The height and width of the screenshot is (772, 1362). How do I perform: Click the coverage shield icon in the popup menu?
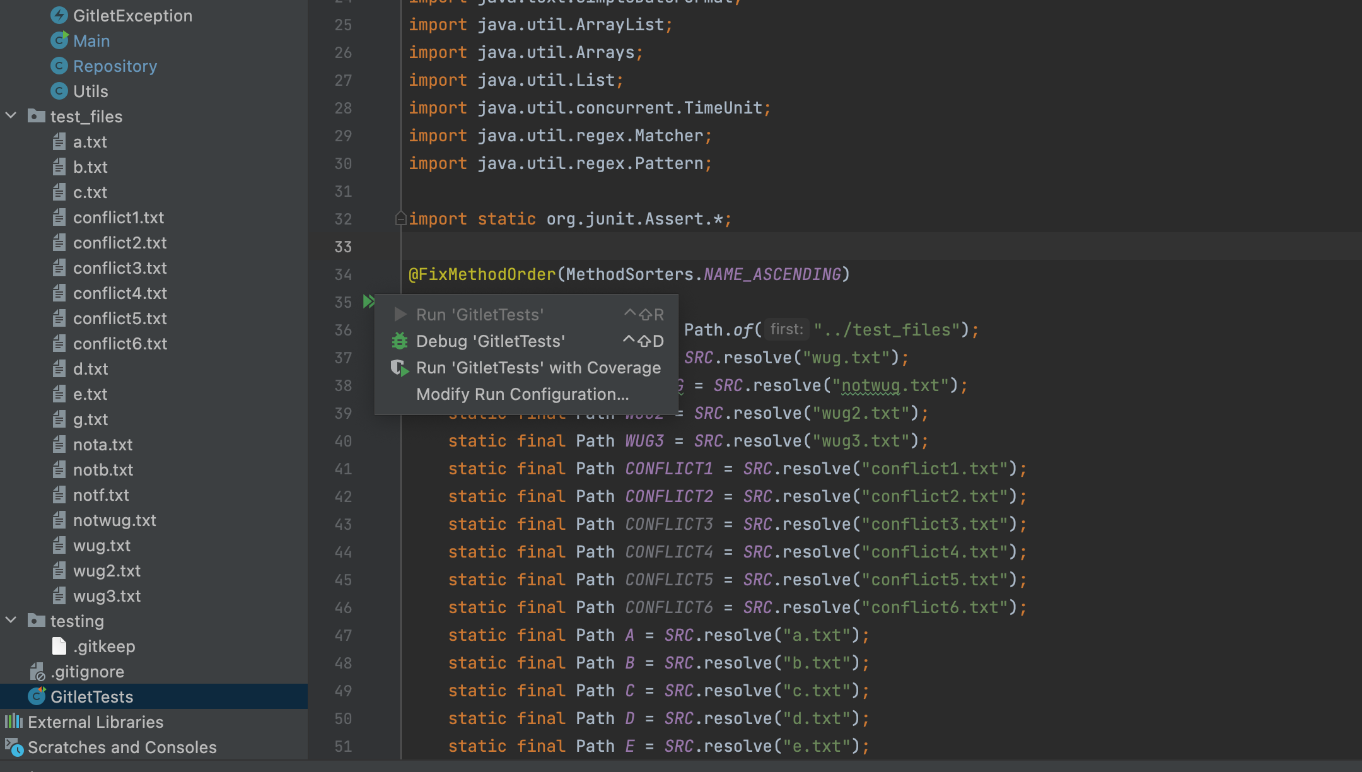(x=400, y=368)
